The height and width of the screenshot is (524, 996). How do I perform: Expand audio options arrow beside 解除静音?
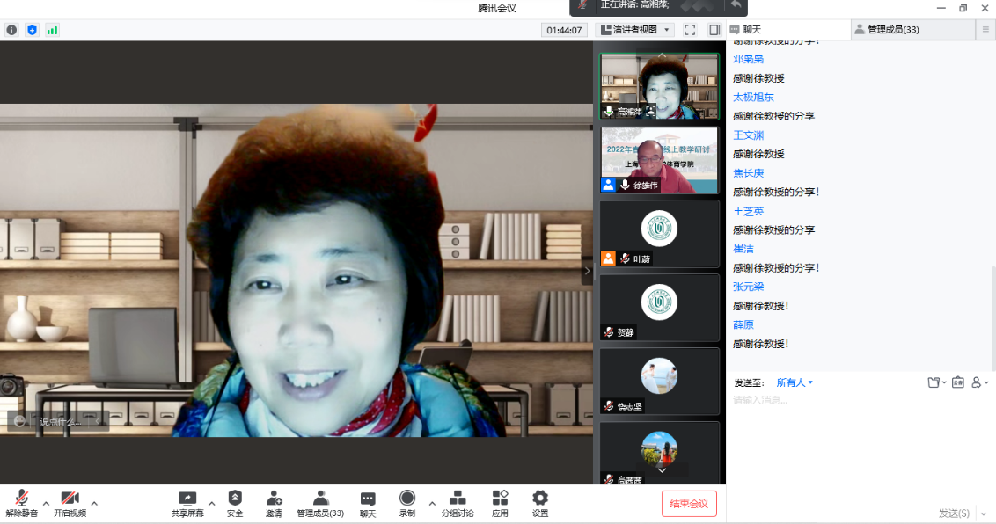[46, 504]
